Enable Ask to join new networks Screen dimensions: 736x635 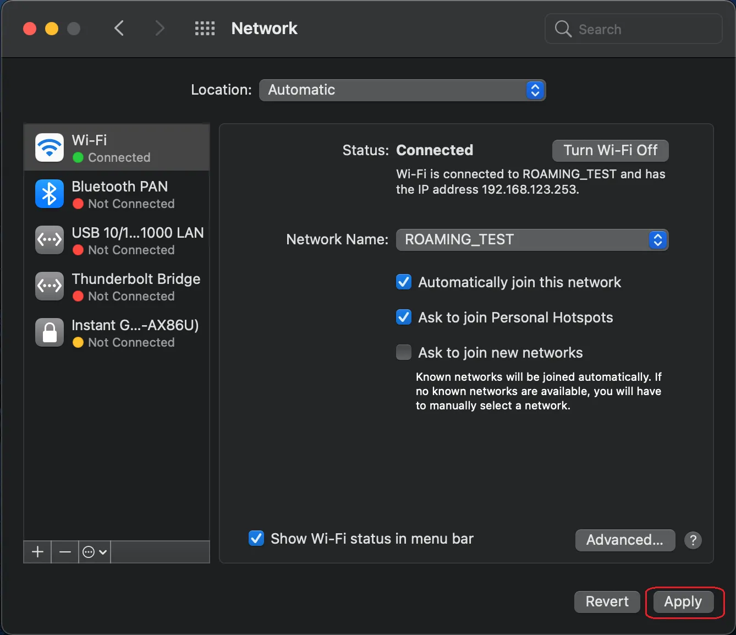(404, 352)
